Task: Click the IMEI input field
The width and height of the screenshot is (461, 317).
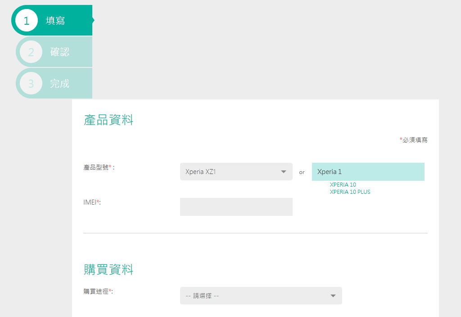Action: (x=236, y=207)
